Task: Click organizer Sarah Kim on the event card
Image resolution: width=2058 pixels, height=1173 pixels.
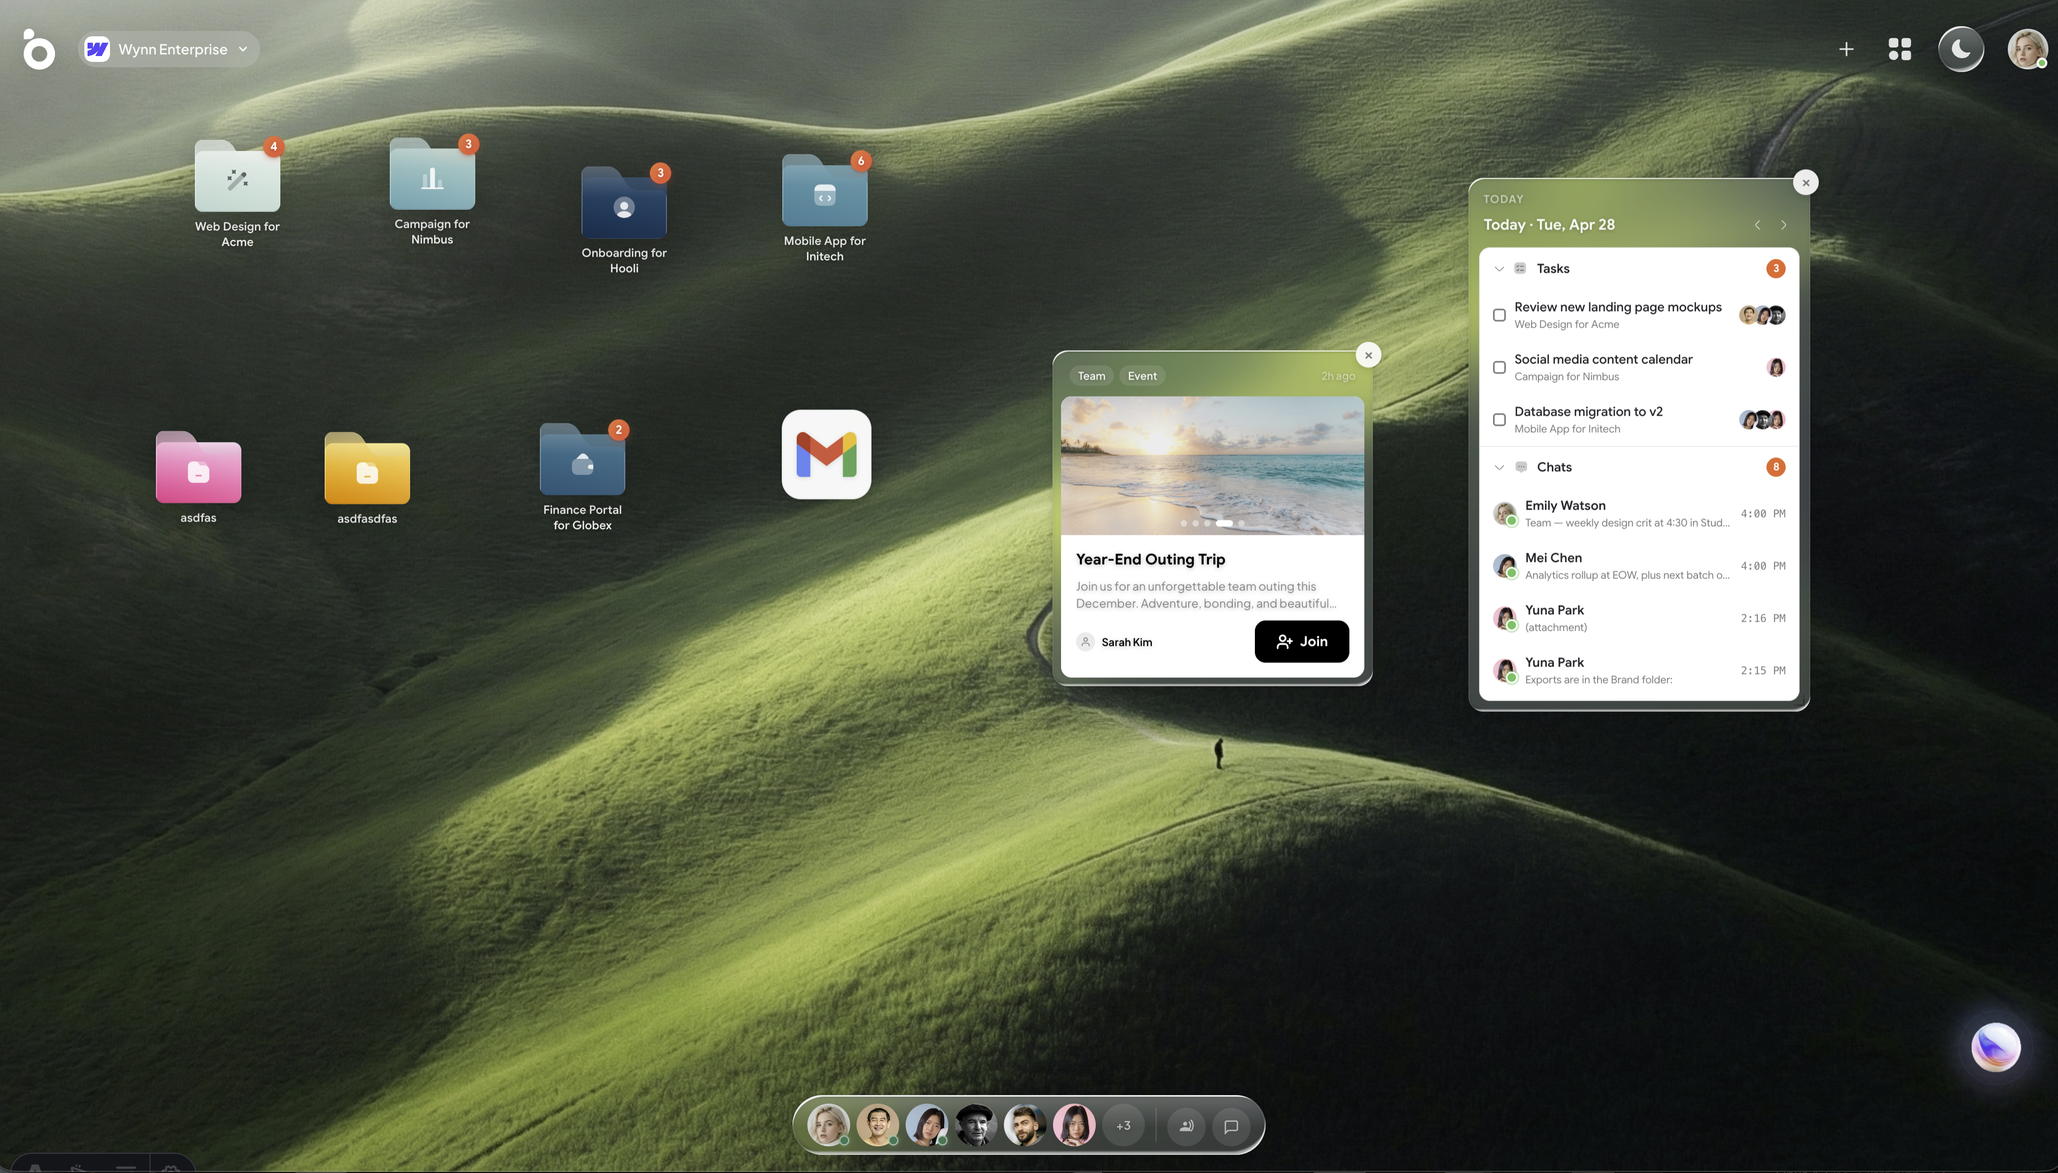Action: (1114, 642)
